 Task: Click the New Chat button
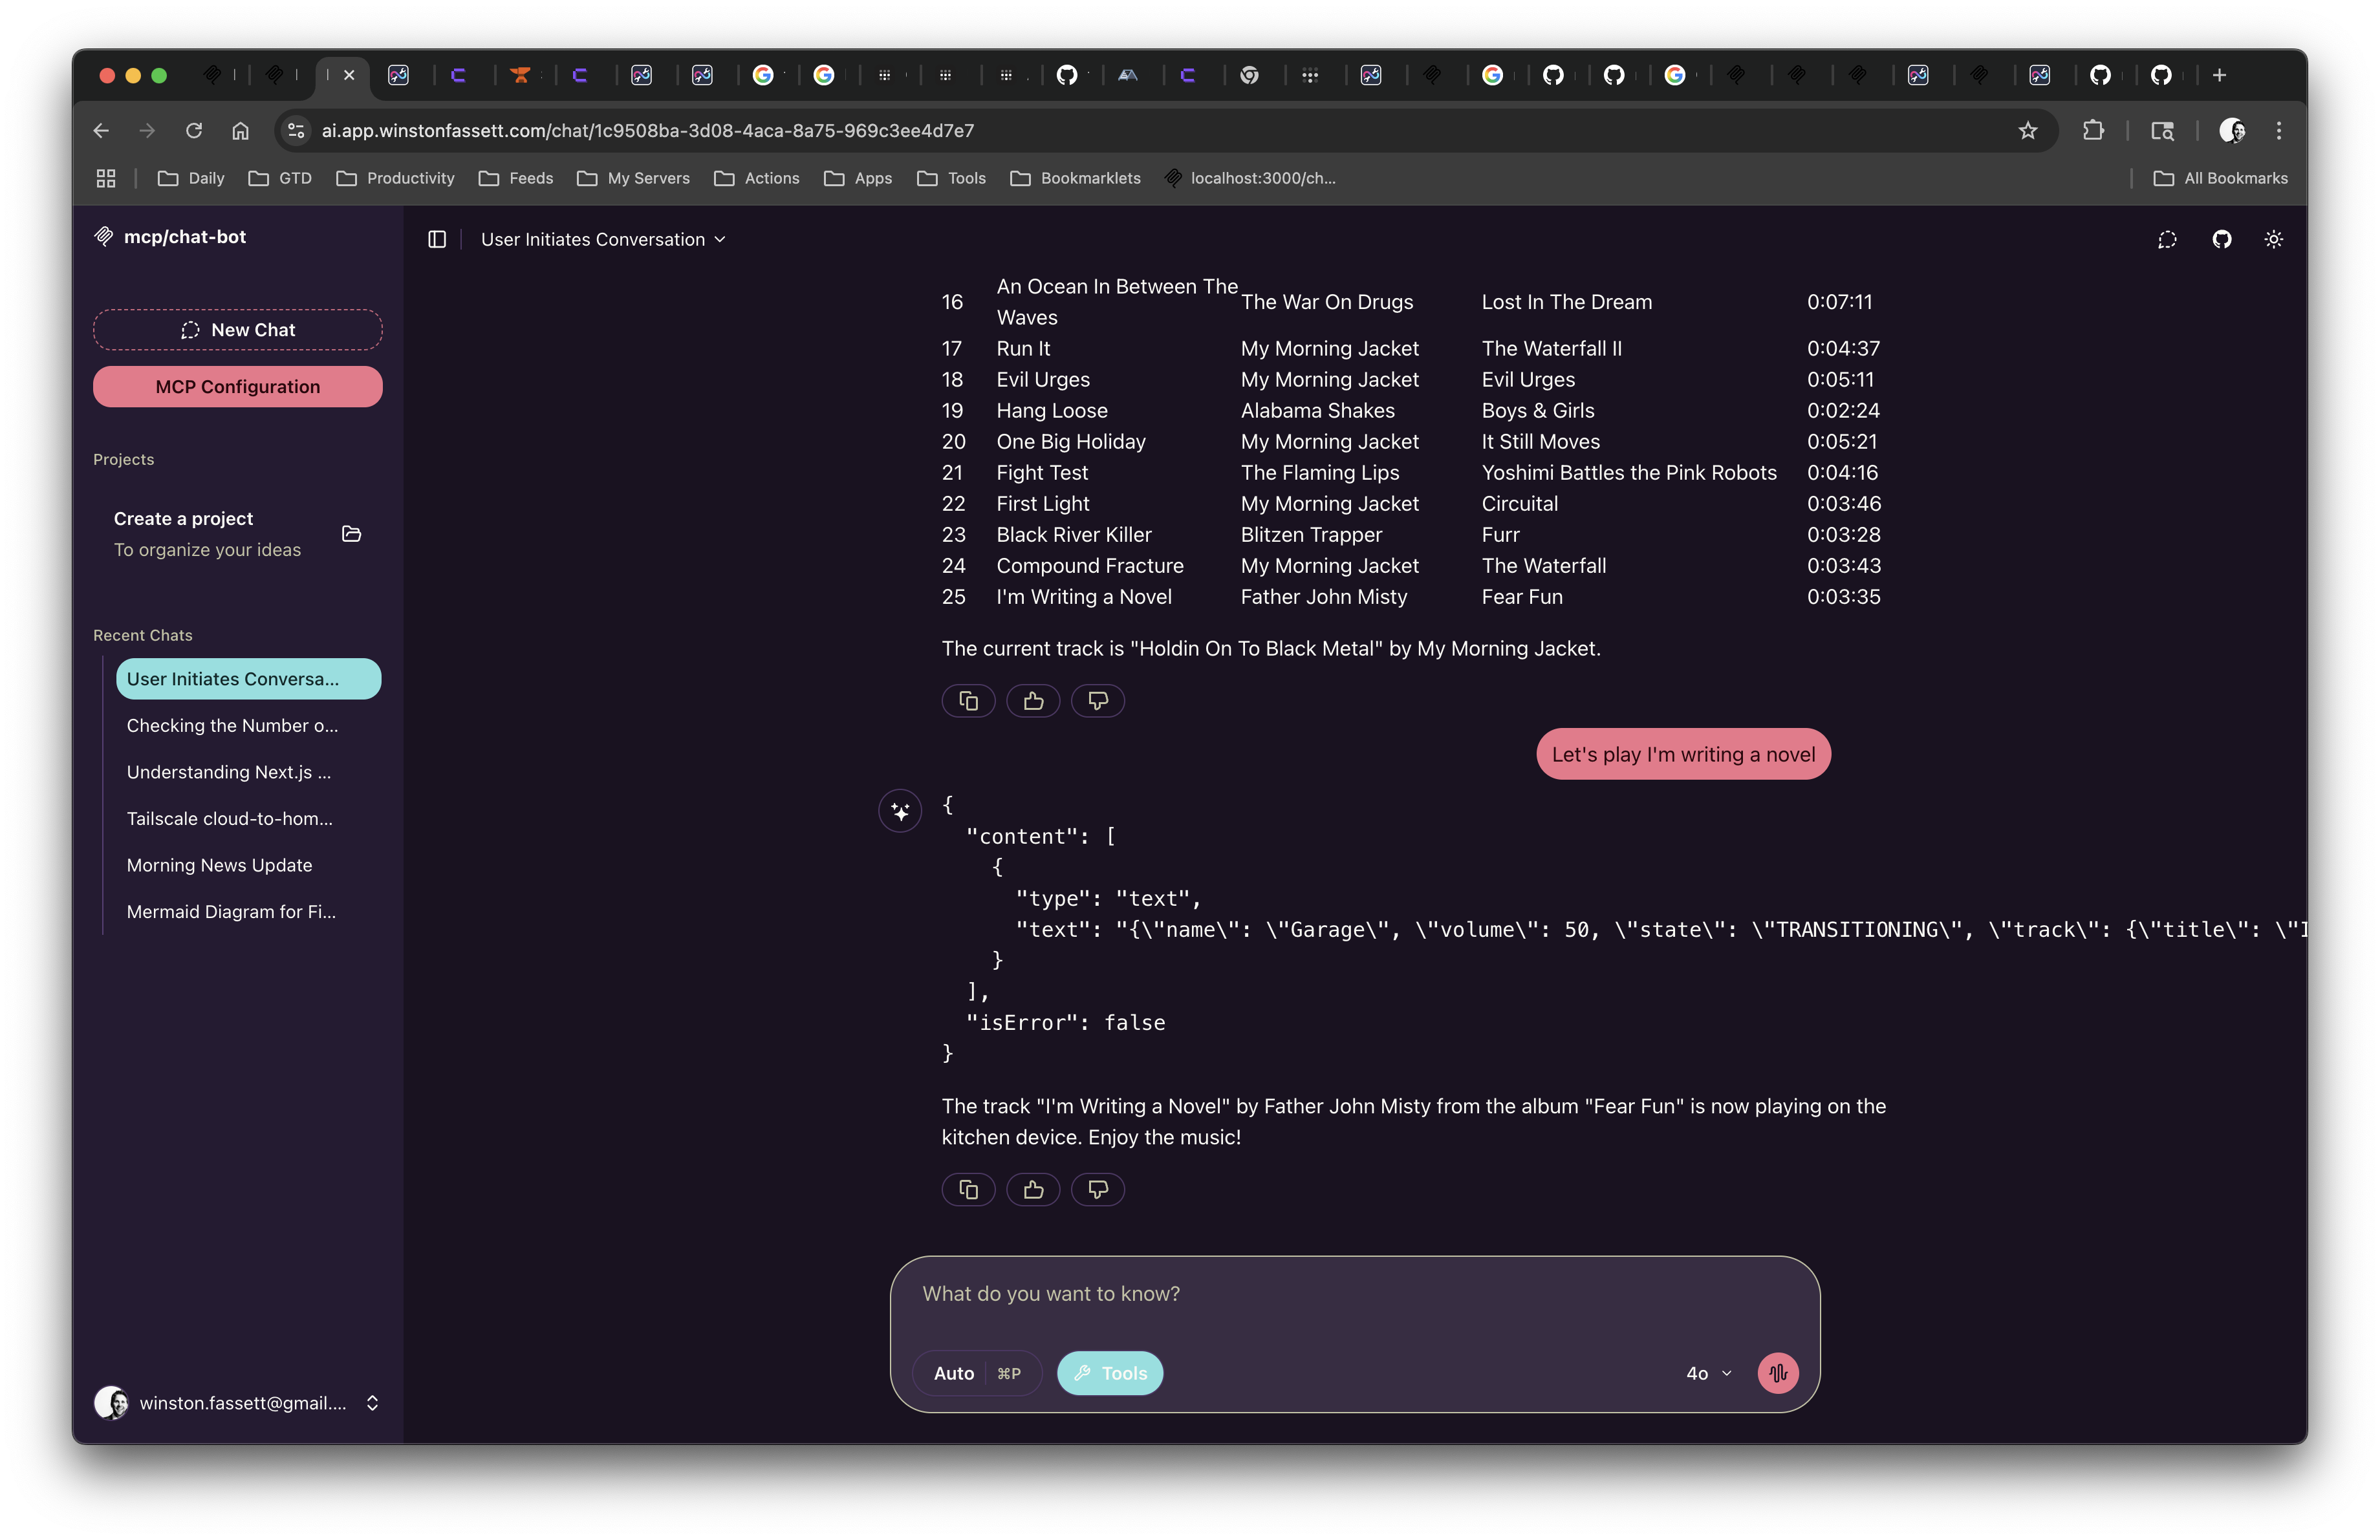[238, 330]
